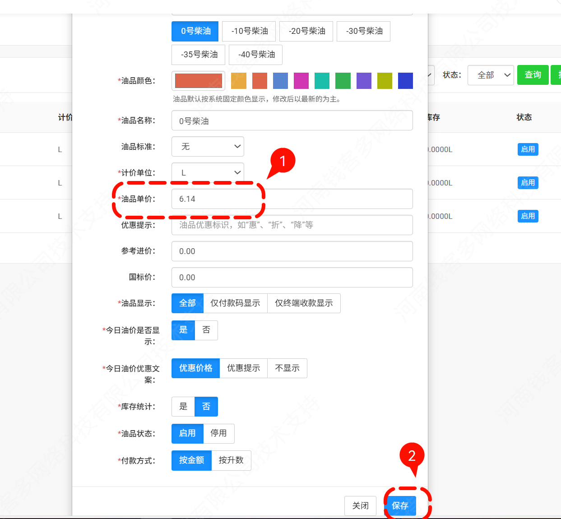
Task: Open the 油品标准 dropdown
Action: coord(208,147)
